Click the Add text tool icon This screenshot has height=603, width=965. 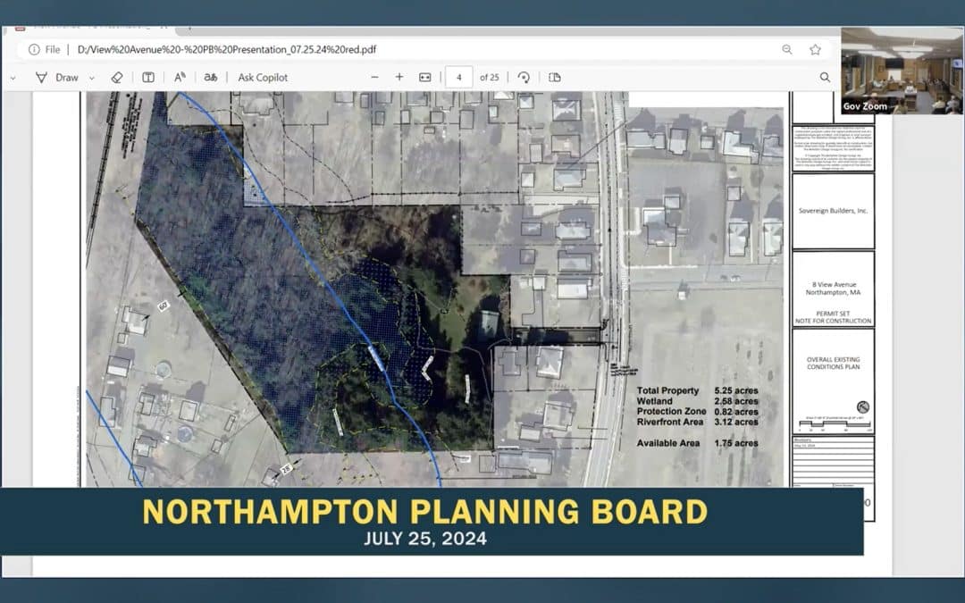[148, 78]
